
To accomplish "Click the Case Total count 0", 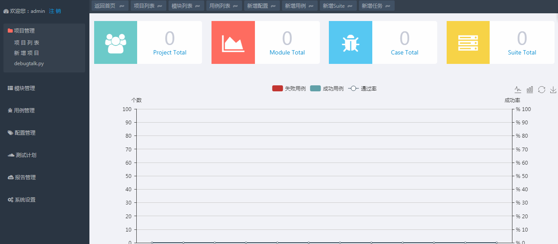I will 405,38.
